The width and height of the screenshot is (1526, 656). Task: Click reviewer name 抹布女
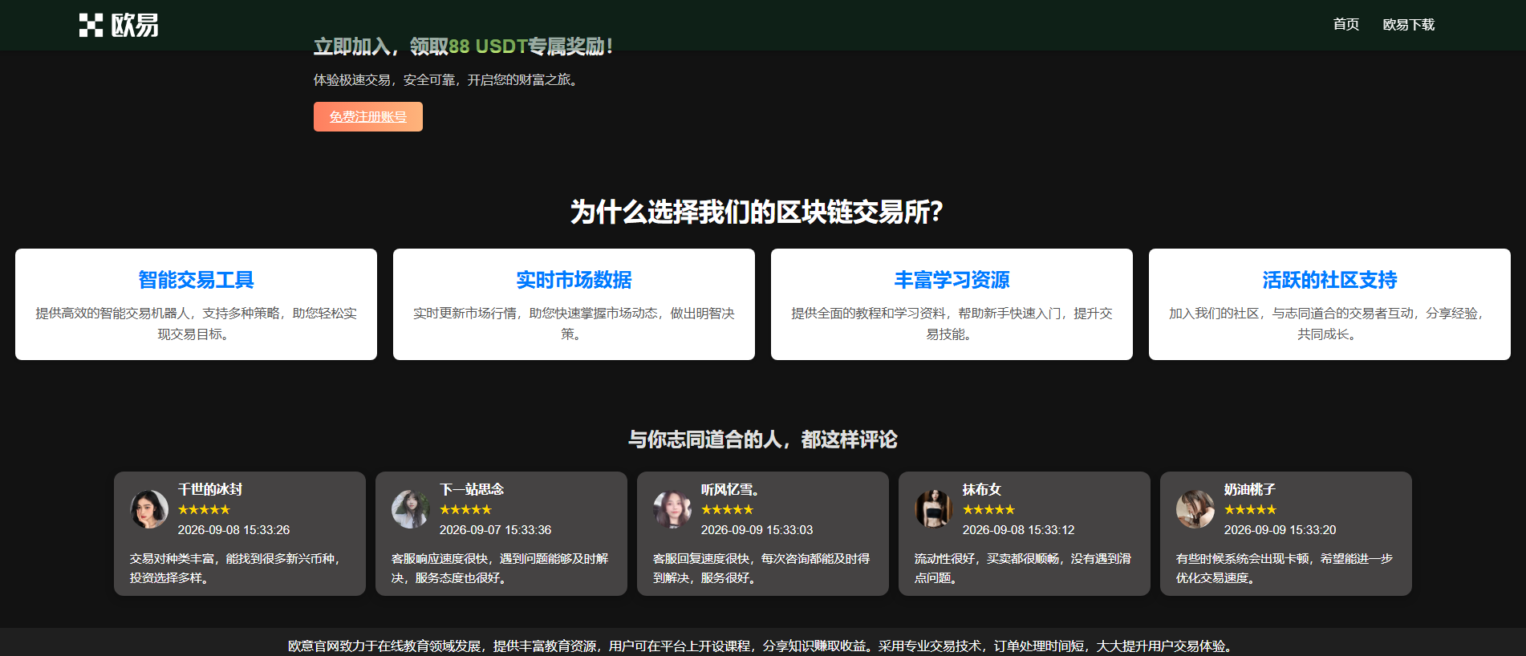982,489
